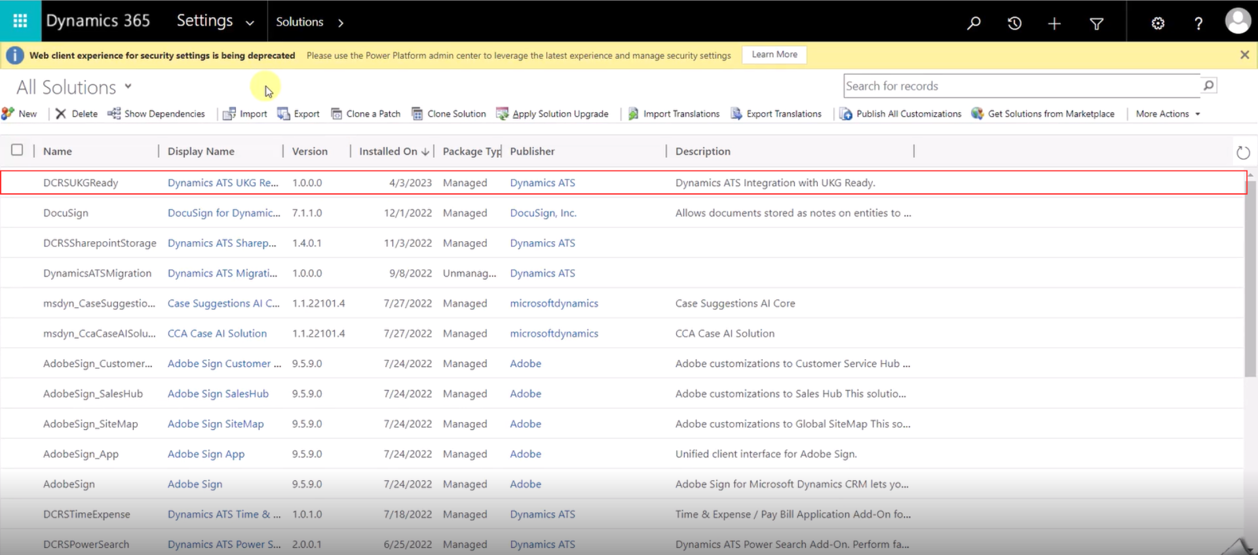Open Adobe publisher in AdobeSign_SalesHub row
The image size is (1258, 555).
point(525,394)
